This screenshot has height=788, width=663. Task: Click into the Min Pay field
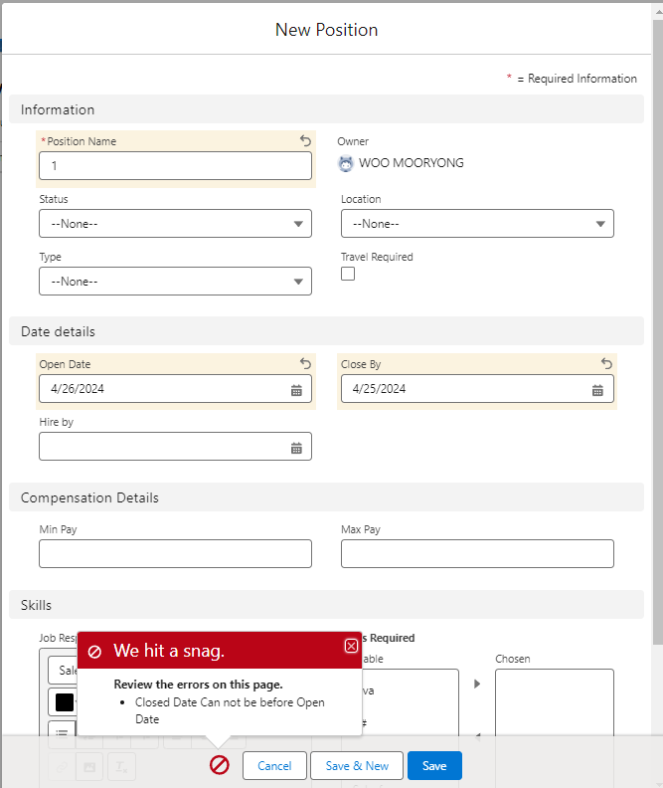[x=175, y=554]
